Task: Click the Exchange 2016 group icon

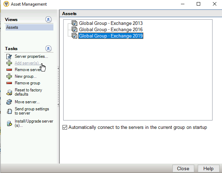Action: [74, 29]
